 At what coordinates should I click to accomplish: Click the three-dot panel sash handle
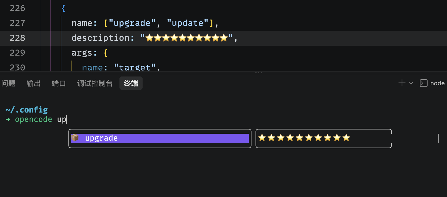[259, 73]
